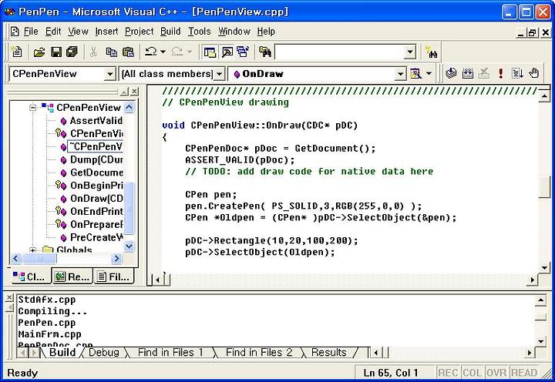The image size is (555, 382).
Task: Click the red exclamation Execute Program icon
Action: (500, 73)
